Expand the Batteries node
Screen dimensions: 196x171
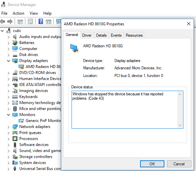coord(8,43)
